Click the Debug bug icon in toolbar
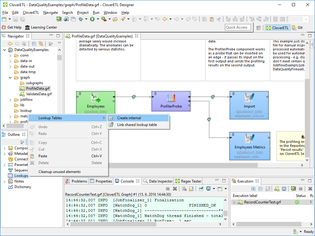Viewport: 315px width, 236px height. point(81,19)
